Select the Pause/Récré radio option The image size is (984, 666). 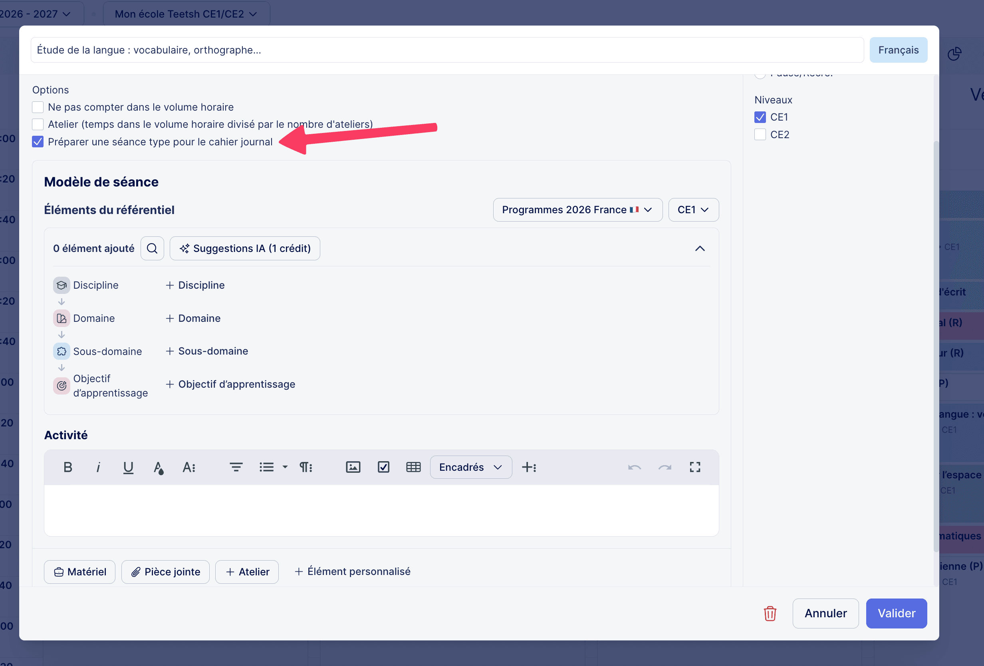pos(760,75)
